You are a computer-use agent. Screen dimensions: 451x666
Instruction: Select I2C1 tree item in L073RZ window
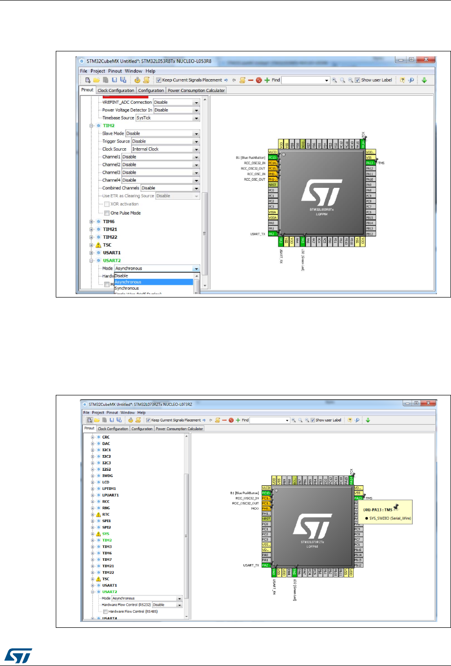[x=107, y=450]
